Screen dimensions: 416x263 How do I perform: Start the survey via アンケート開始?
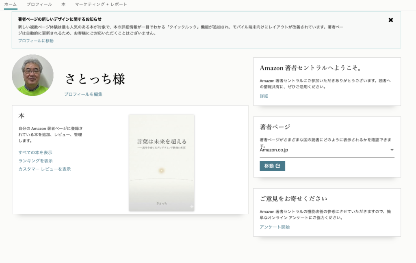pyautogui.click(x=275, y=227)
